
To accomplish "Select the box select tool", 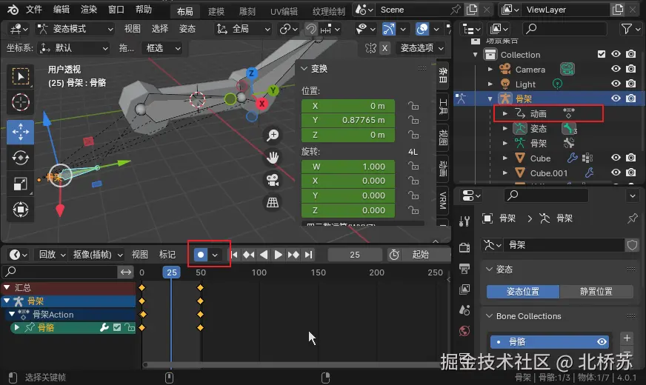I will point(20,76).
